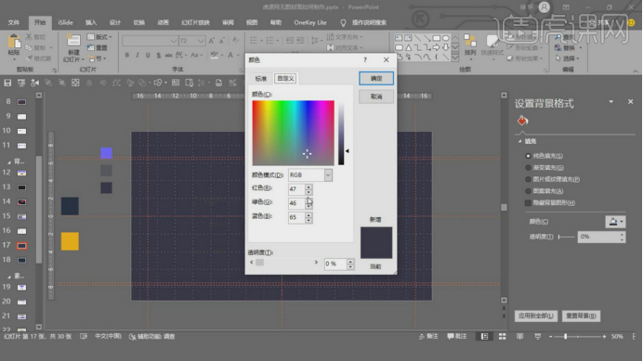Image resolution: width=643 pixels, height=361 pixels.
Task: Switch to the Custom tab in color dialog
Action: [285, 78]
